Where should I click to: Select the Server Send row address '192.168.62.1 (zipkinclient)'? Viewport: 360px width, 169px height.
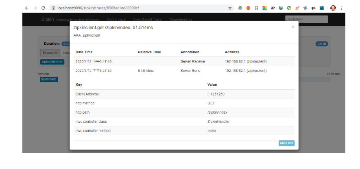(246, 71)
